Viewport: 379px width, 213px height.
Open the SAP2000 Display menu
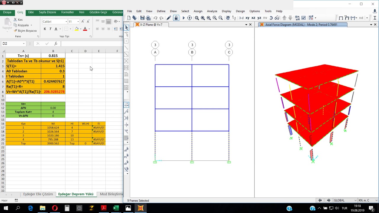(x=227, y=11)
